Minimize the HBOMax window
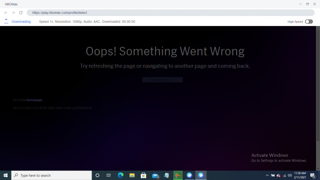The height and width of the screenshot is (180, 320). pyautogui.click(x=300, y=4)
